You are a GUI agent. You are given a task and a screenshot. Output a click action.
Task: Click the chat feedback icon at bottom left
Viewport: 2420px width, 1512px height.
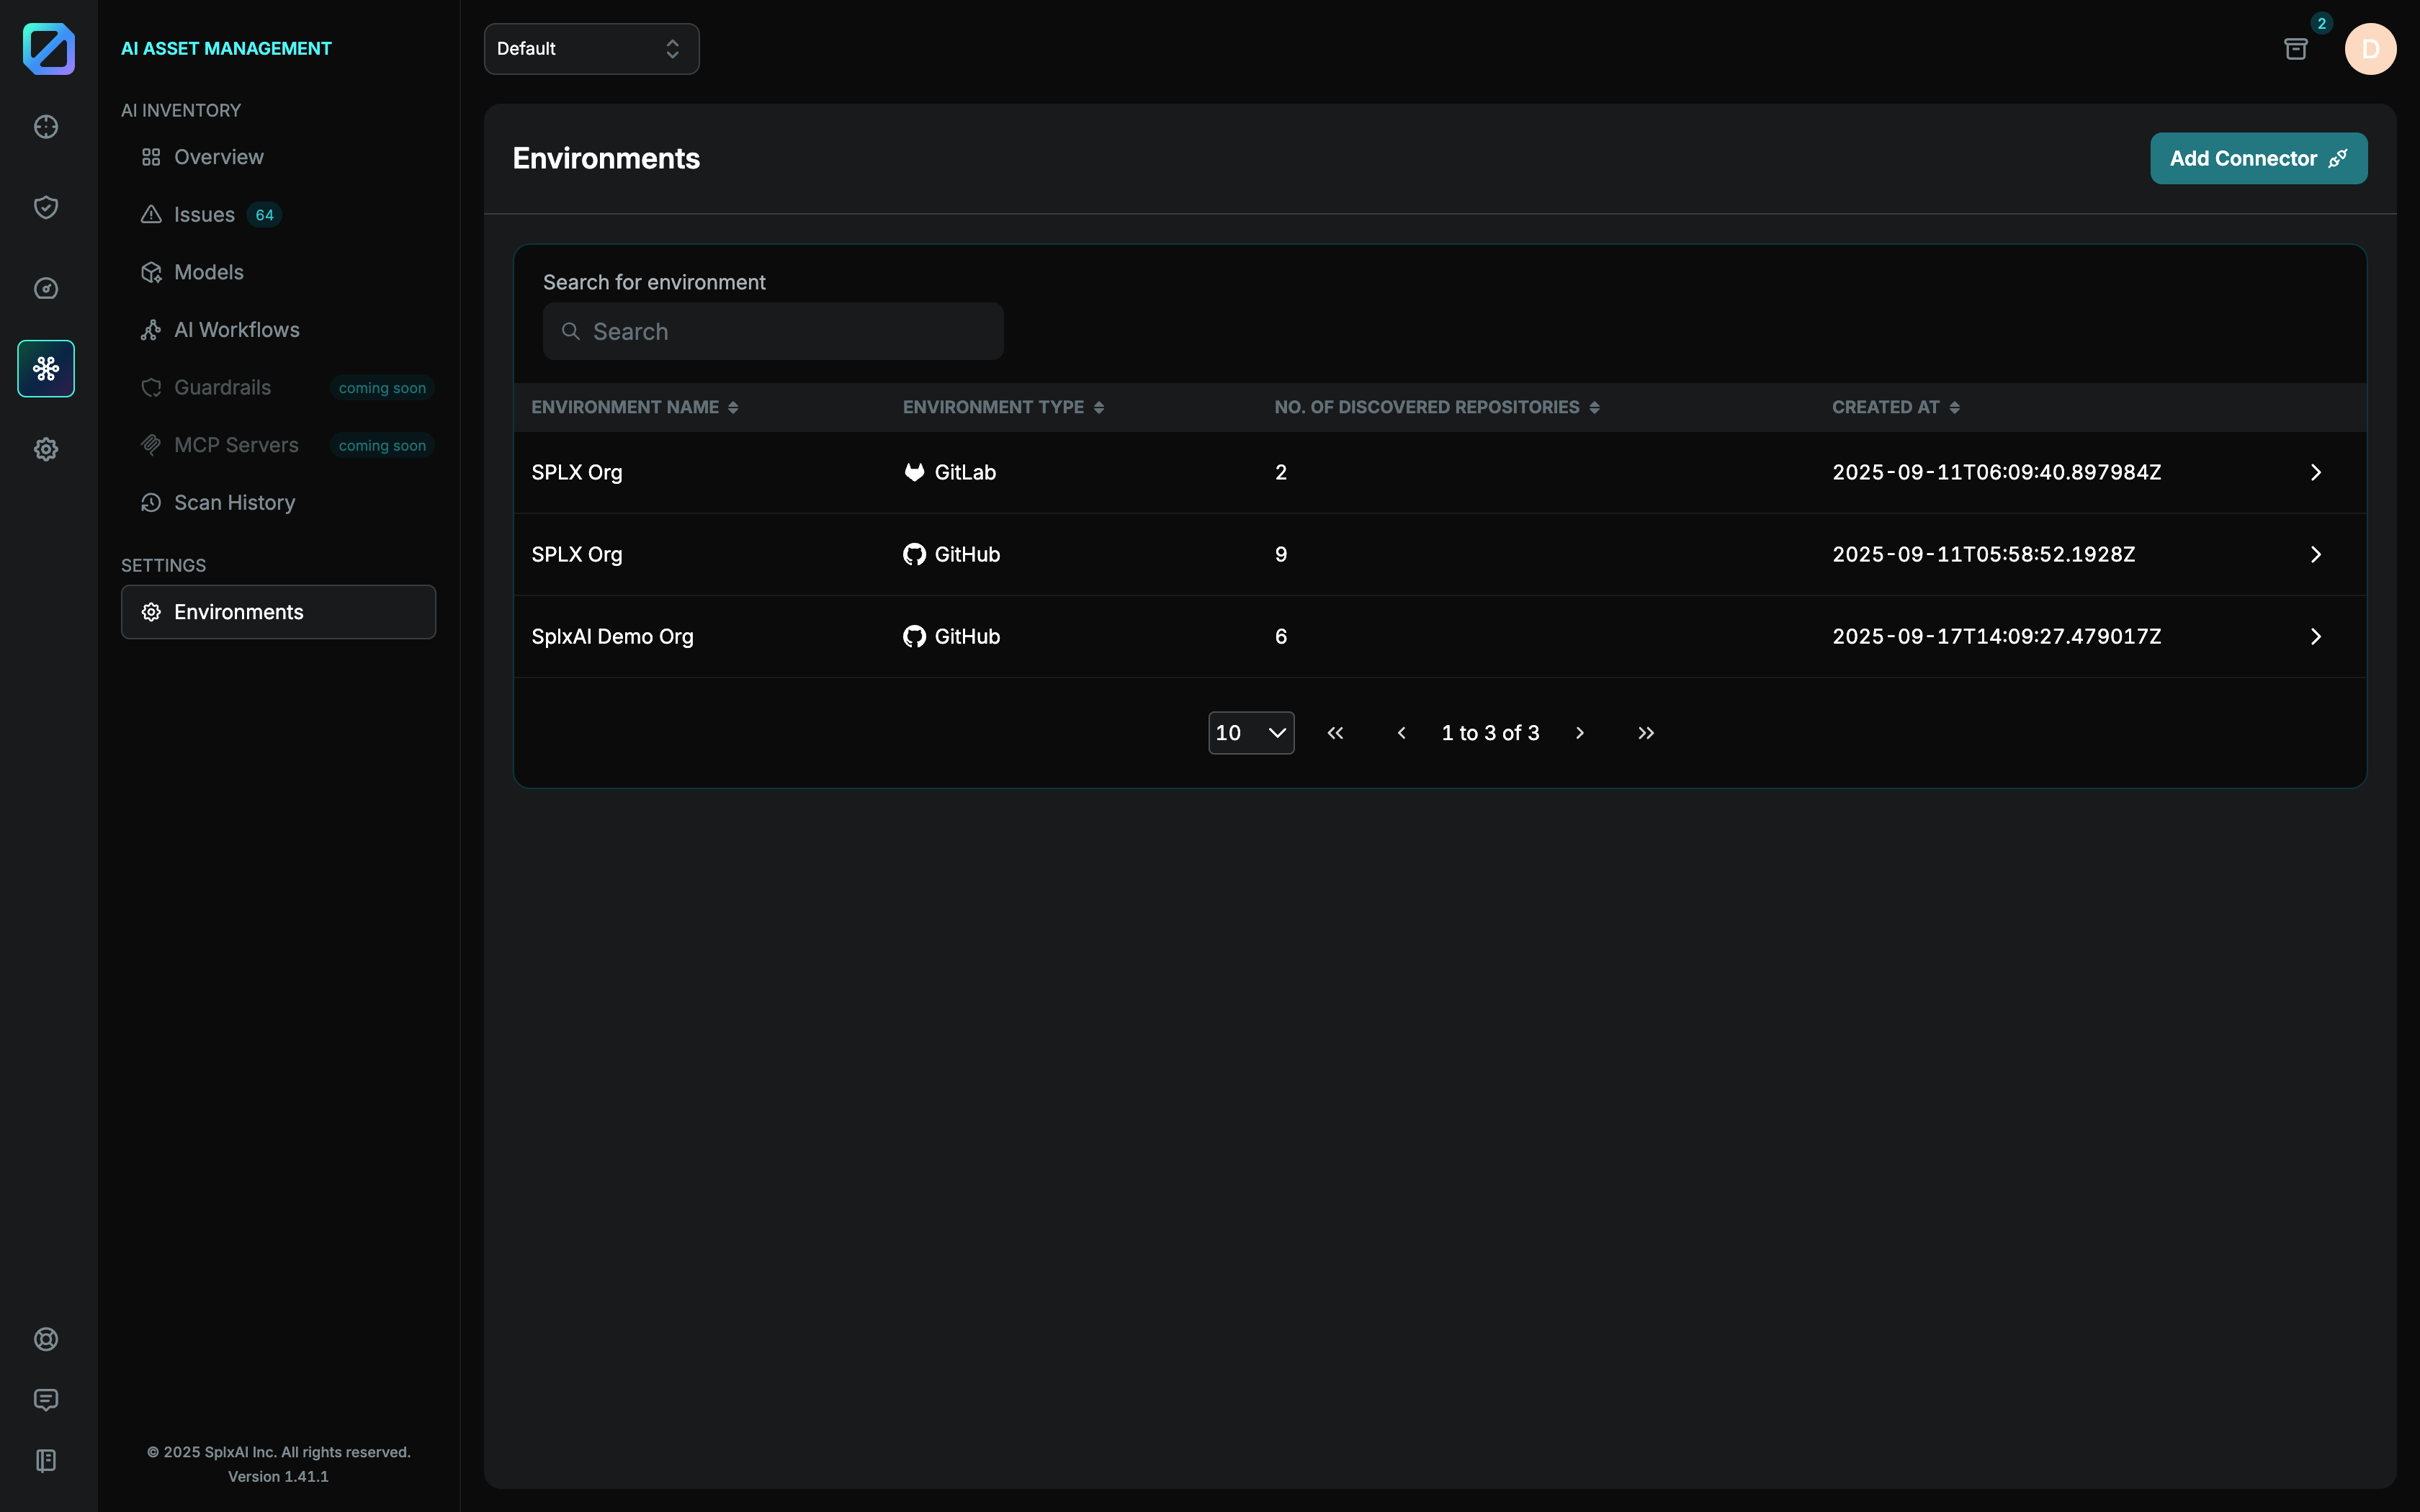coord(46,1399)
